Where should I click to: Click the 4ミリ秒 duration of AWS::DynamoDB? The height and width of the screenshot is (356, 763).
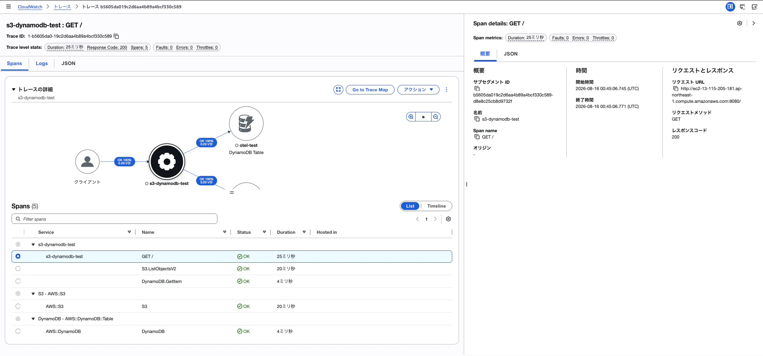(285, 331)
